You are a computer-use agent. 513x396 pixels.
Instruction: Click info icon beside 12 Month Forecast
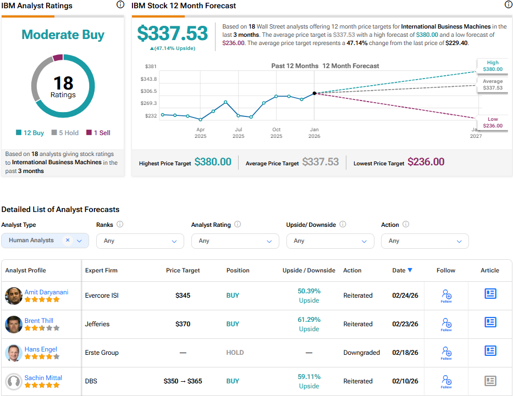[x=508, y=4]
